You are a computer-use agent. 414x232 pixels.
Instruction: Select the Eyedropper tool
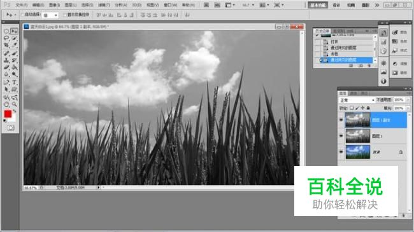point(14,45)
